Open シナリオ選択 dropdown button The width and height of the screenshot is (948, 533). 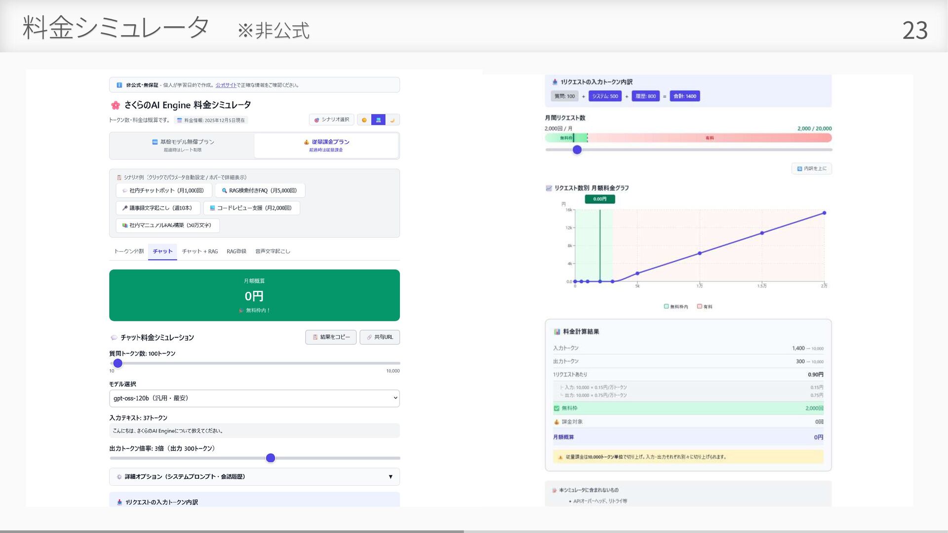pos(331,120)
